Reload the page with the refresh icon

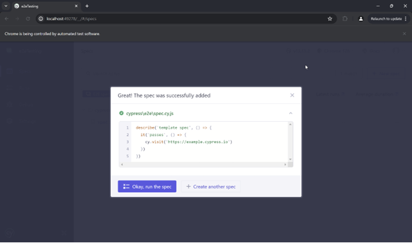point(28,18)
